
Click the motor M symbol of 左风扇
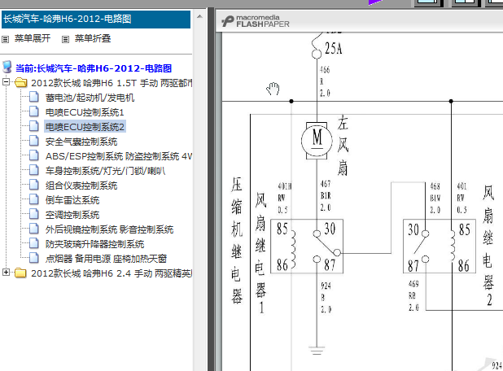point(317,140)
